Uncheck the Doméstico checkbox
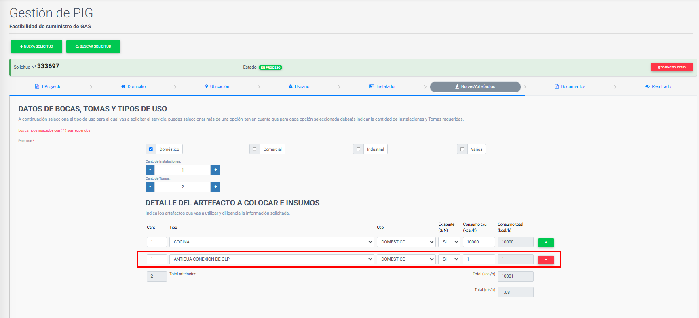The height and width of the screenshot is (318, 699). (151, 149)
